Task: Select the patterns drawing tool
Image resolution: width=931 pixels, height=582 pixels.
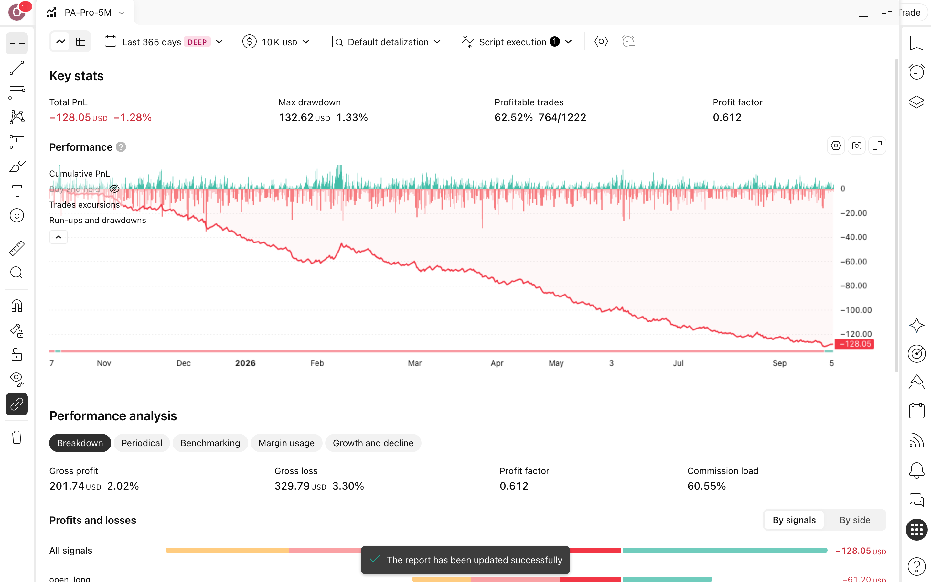Action: (x=16, y=117)
